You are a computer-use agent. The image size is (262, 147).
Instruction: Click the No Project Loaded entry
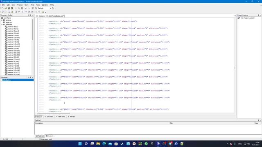(x=247, y=18)
